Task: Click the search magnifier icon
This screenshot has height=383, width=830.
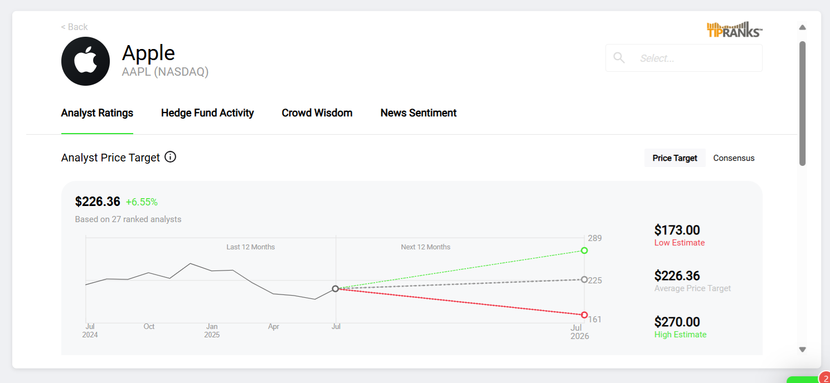Action: (619, 58)
